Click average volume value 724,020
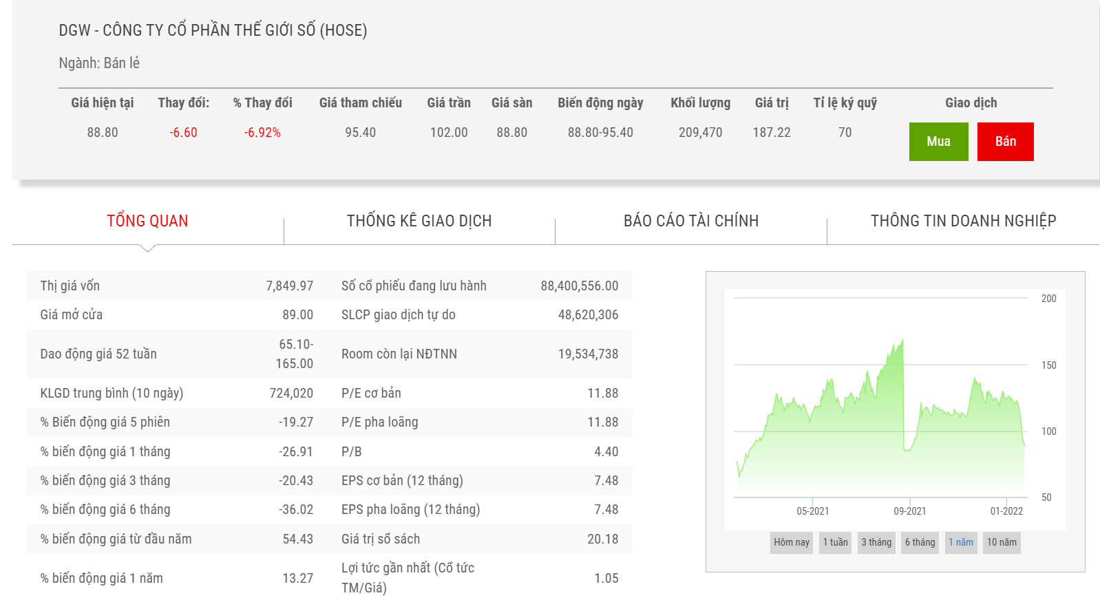1100x600 pixels. pyautogui.click(x=291, y=394)
